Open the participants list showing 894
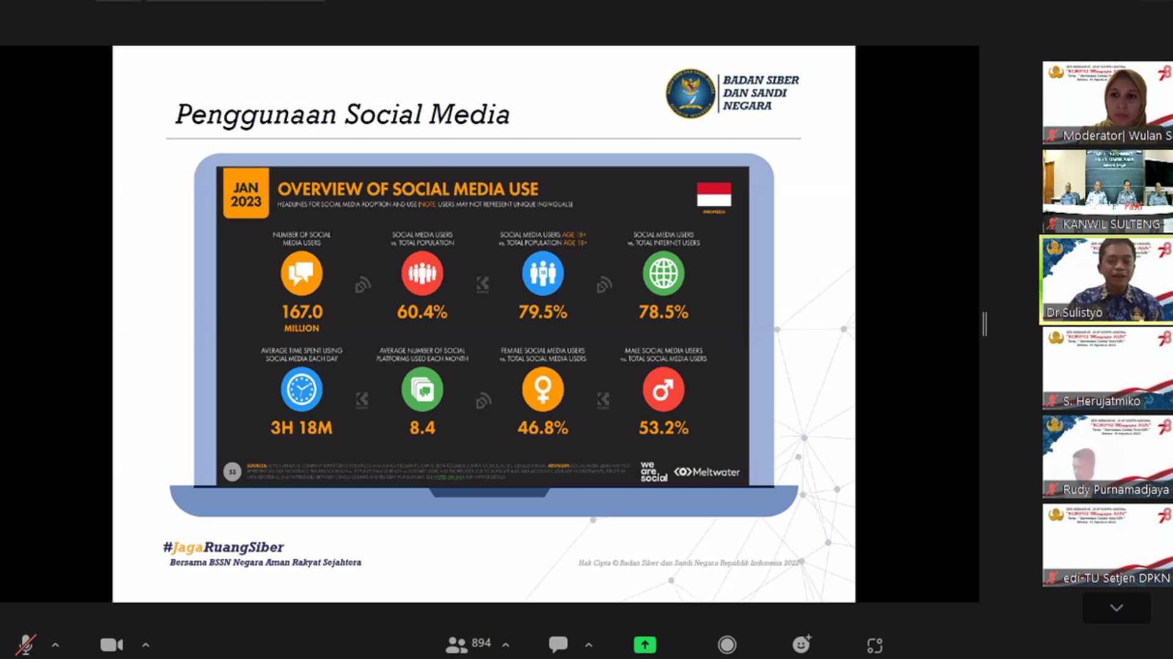Viewport: 1173px width, 659px height. click(469, 644)
